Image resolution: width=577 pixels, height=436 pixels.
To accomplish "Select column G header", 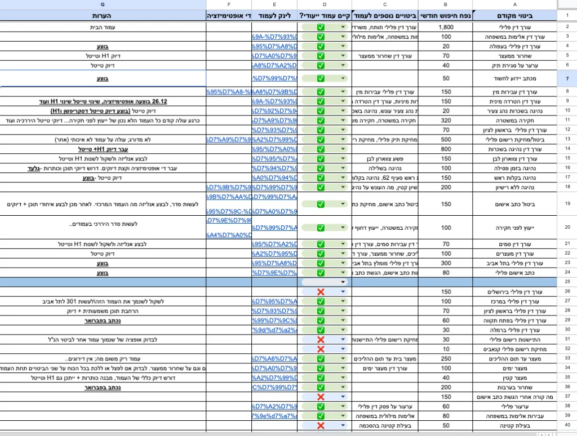I will coord(103,5).
